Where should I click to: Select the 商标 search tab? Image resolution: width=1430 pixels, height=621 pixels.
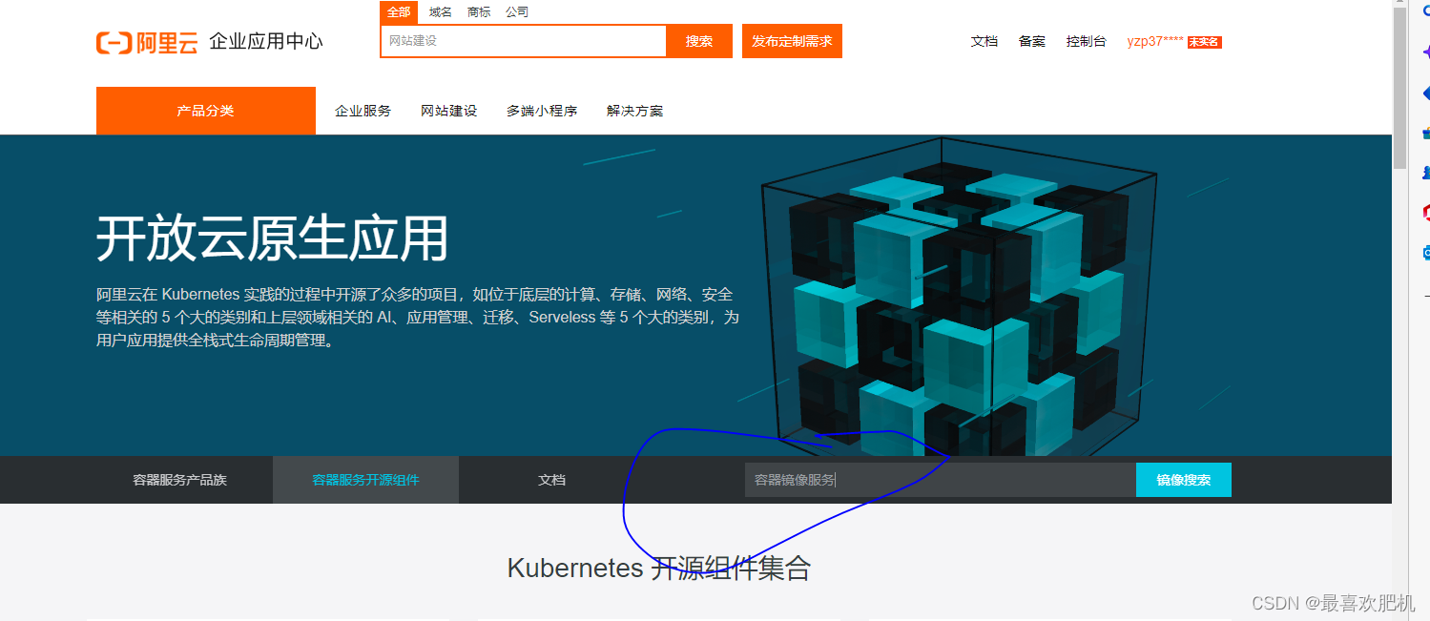pyautogui.click(x=479, y=12)
